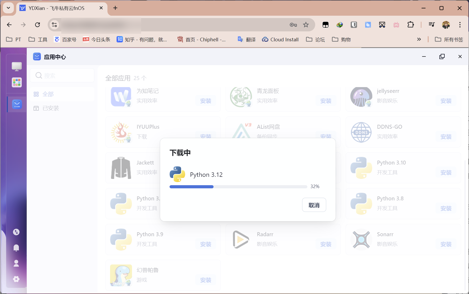The image size is (469, 294).
Task: Open the notifications bell in sidebar
Action: (x=16, y=248)
